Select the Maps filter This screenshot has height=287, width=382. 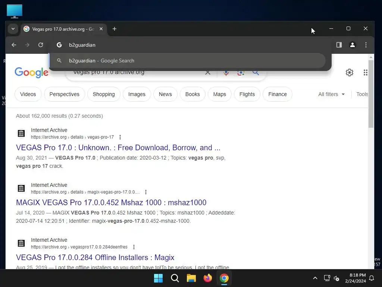click(x=219, y=94)
